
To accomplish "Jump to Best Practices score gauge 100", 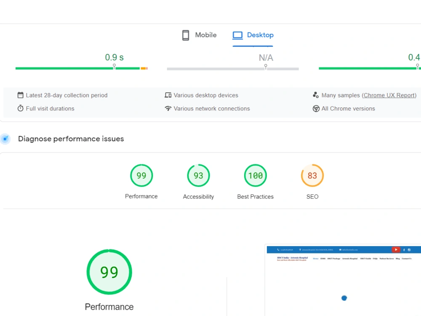I will [256, 175].
